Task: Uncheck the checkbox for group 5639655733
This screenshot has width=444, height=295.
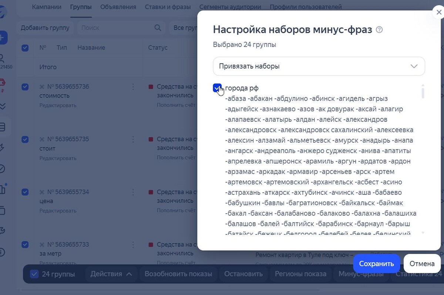Action: [x=25, y=245]
